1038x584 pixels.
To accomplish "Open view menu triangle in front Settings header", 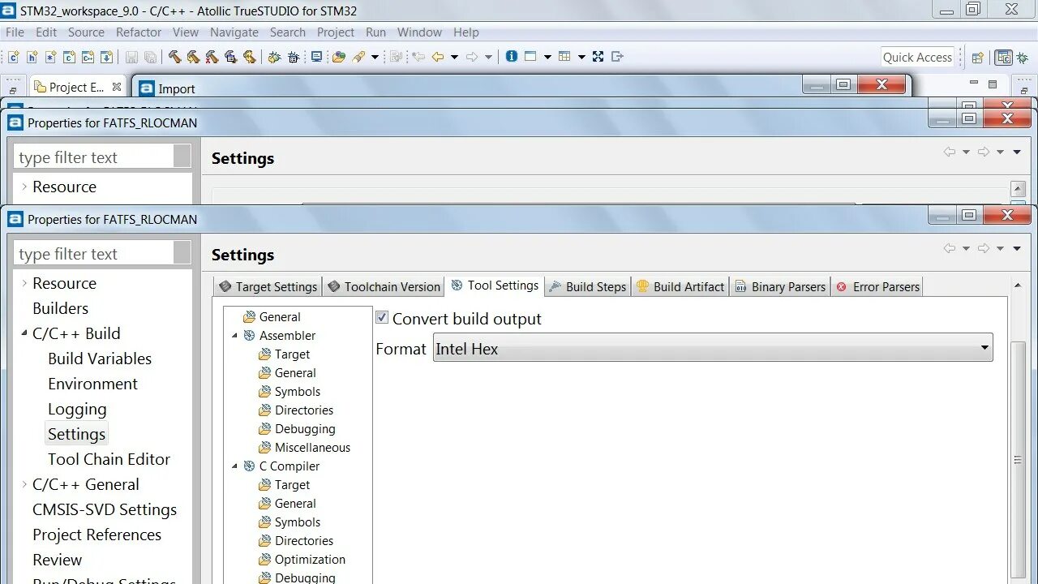I will 1017,248.
